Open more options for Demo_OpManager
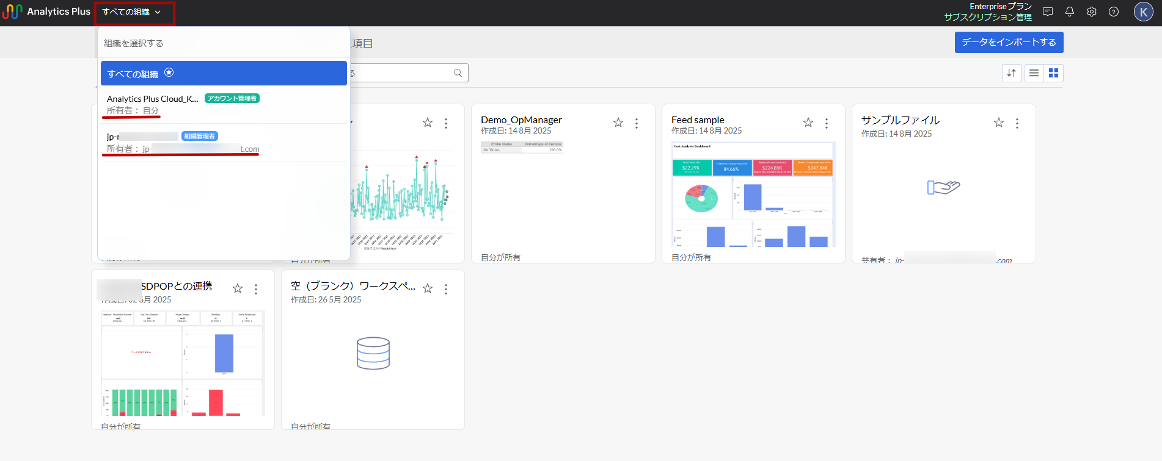Screen dimensions: 1162x461 pos(637,123)
